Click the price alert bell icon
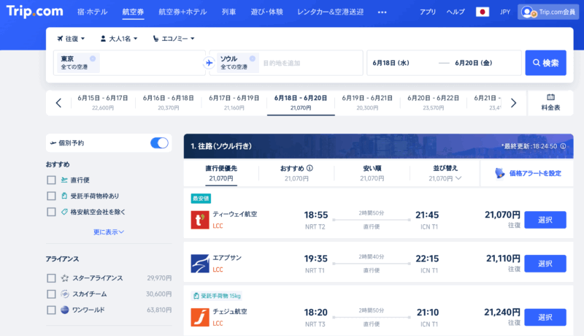 click(499, 173)
